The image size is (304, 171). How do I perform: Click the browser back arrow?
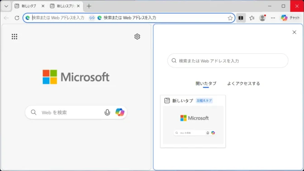[6, 18]
